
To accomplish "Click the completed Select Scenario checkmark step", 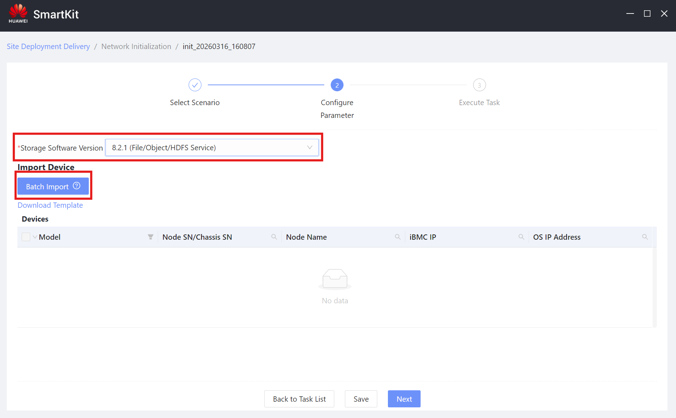I will [x=195, y=85].
